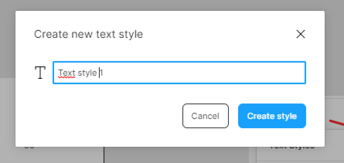
Task: Cancel creating the text style
Action: 205,116
